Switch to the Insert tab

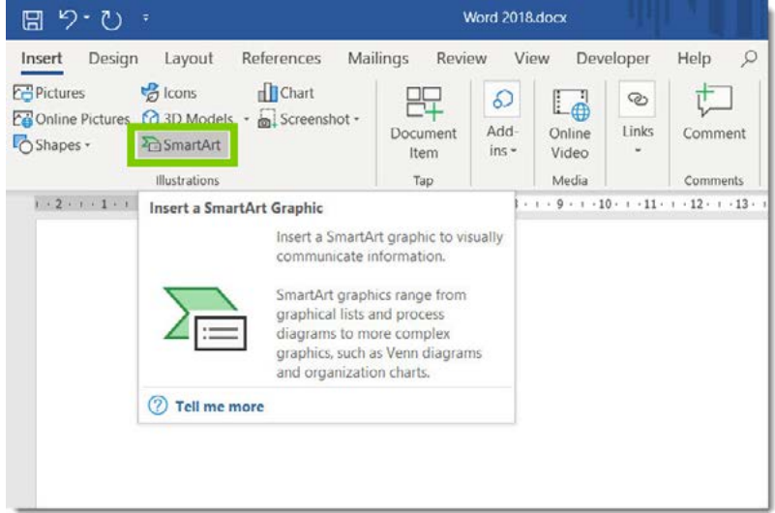42,58
